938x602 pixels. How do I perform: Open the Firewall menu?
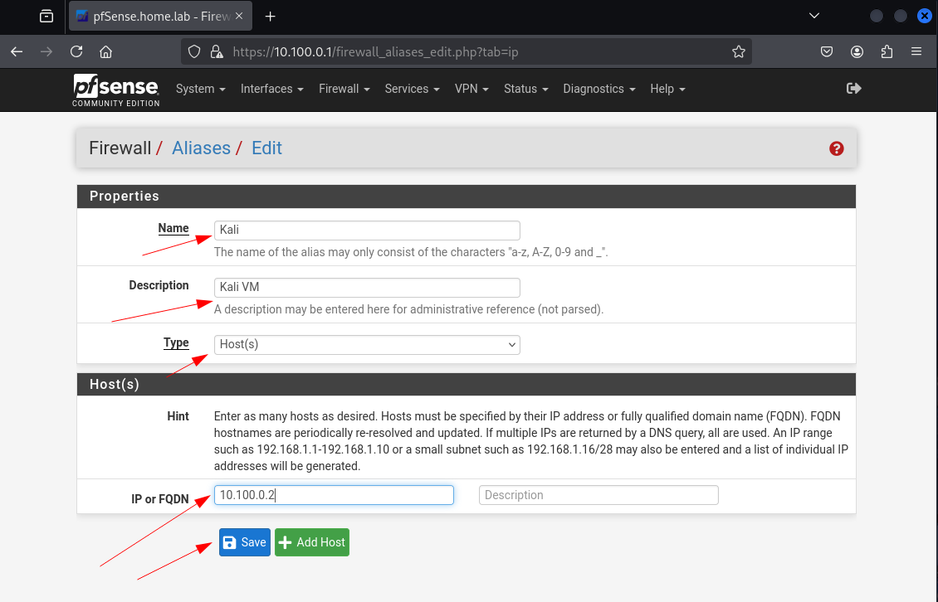[x=344, y=89]
